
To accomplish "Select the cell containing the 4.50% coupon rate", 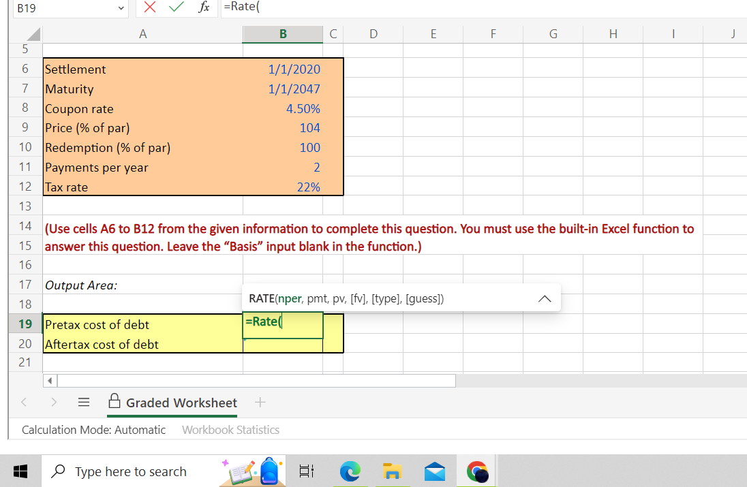I will (282, 108).
